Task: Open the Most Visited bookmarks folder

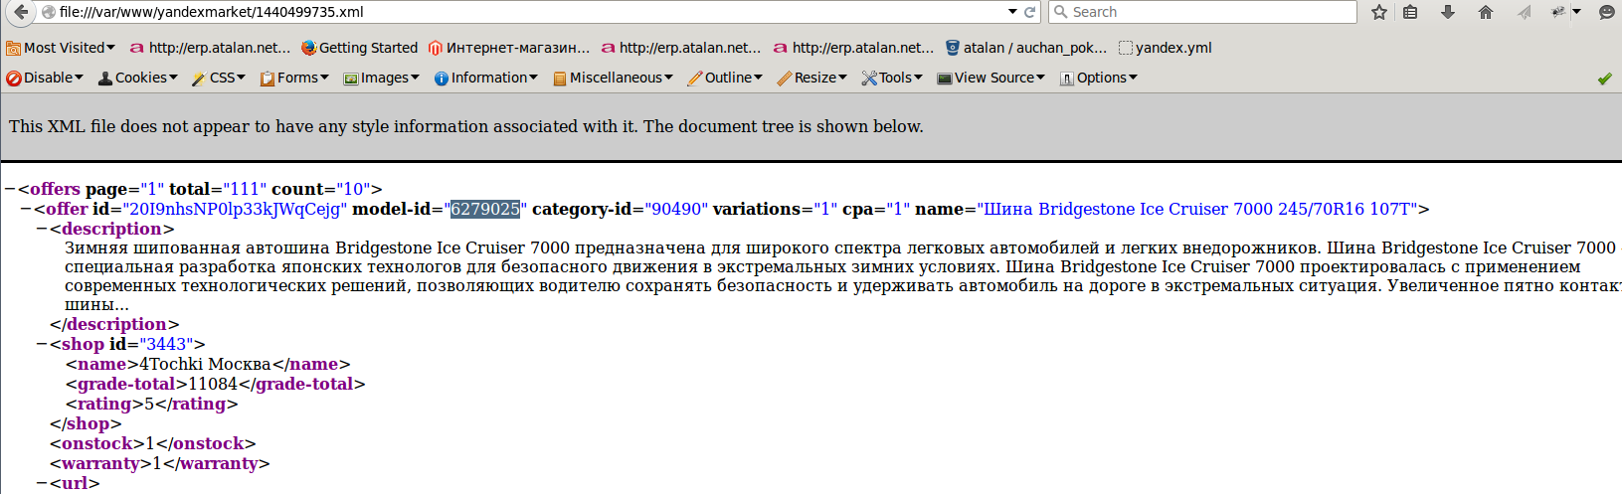Action: (61, 48)
